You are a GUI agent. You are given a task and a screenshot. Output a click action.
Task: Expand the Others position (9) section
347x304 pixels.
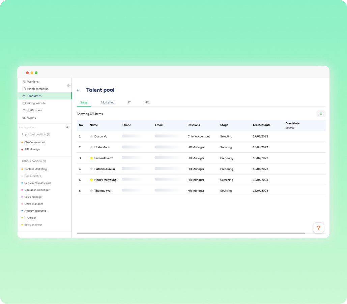(x=34, y=161)
